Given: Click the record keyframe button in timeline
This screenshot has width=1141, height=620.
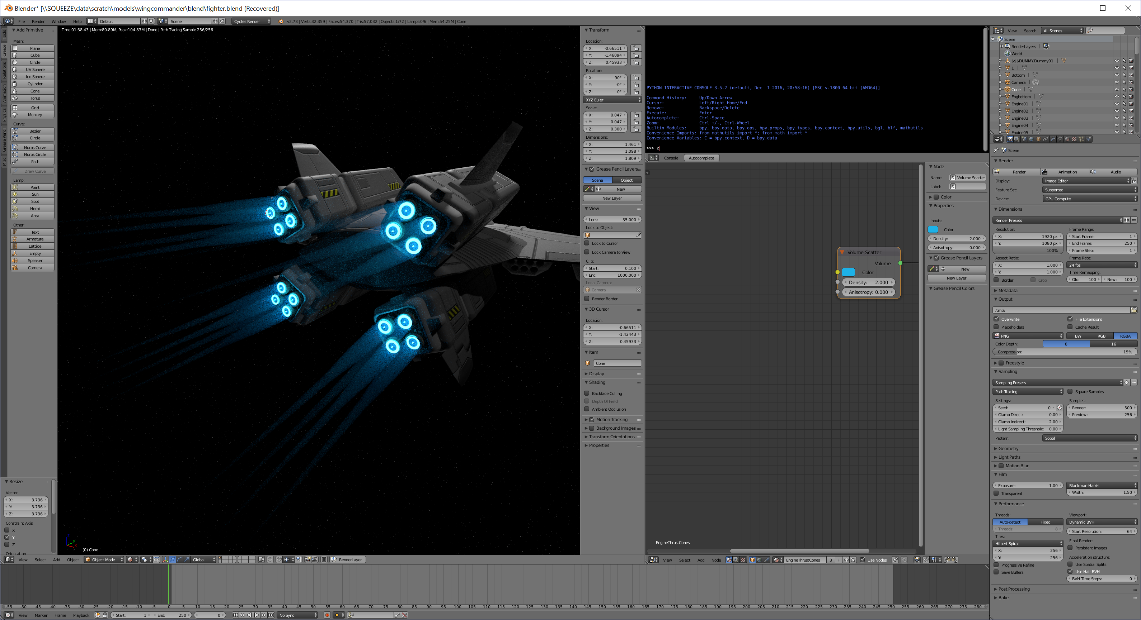Looking at the screenshot, I should click(x=327, y=615).
